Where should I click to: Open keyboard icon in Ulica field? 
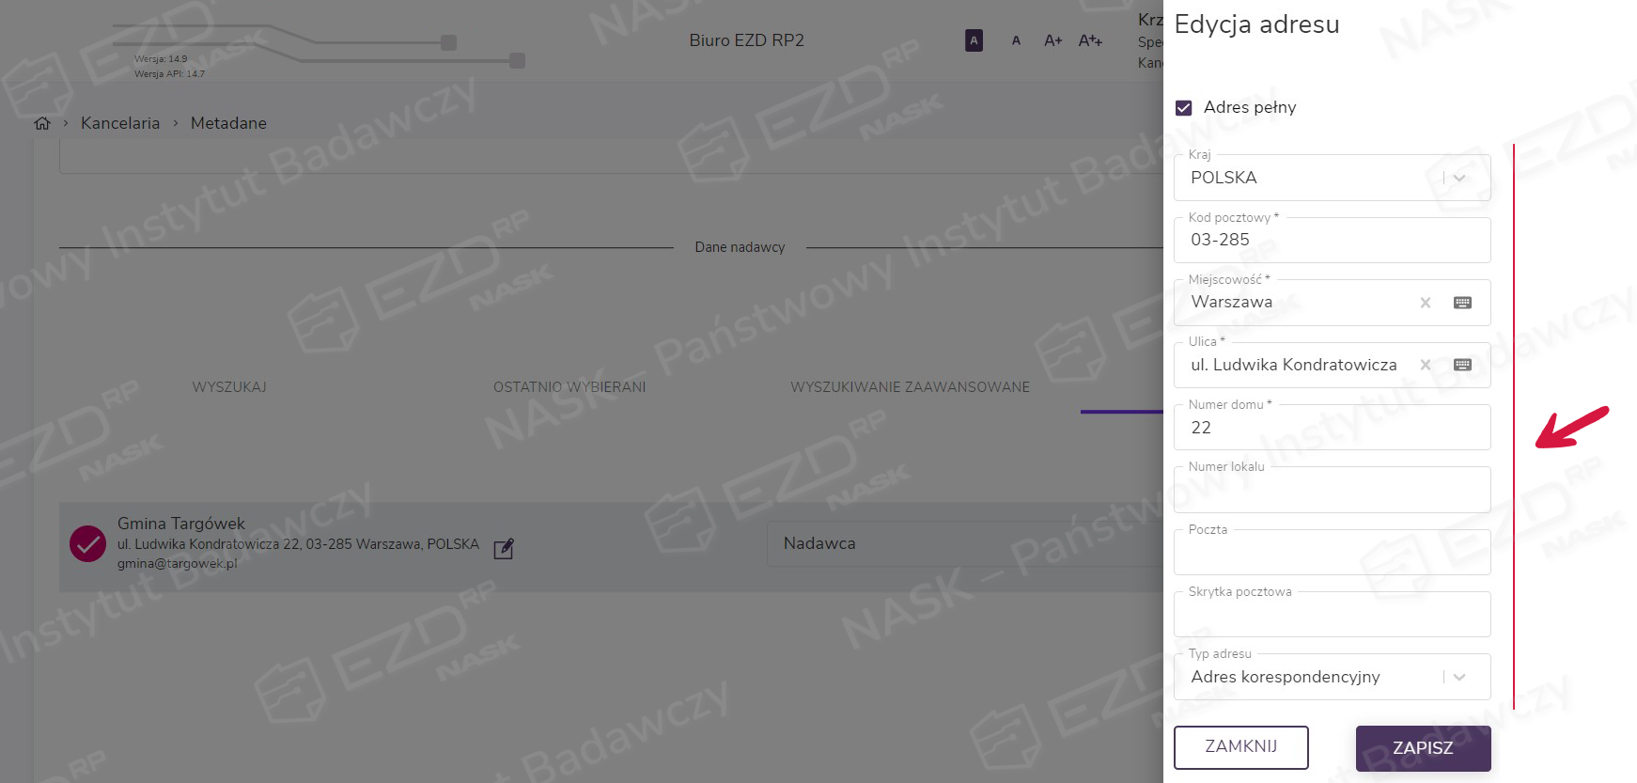click(x=1462, y=365)
